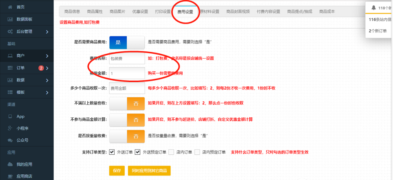Click the notification bell icon

pyautogui.click(x=373, y=7)
